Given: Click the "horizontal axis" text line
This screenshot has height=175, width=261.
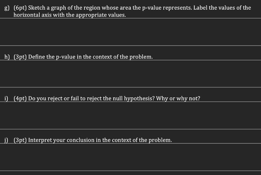Looking at the screenshot, I should [70, 15].
